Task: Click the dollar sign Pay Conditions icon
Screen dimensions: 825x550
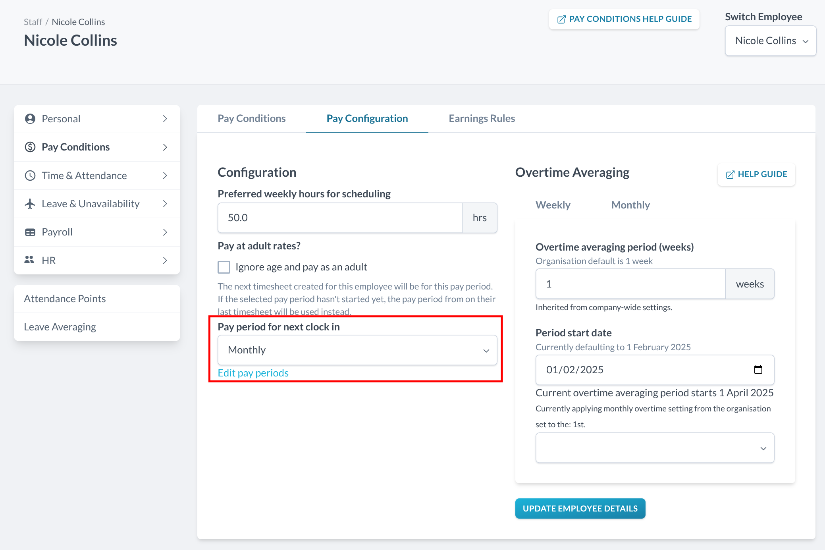Action: pos(30,147)
